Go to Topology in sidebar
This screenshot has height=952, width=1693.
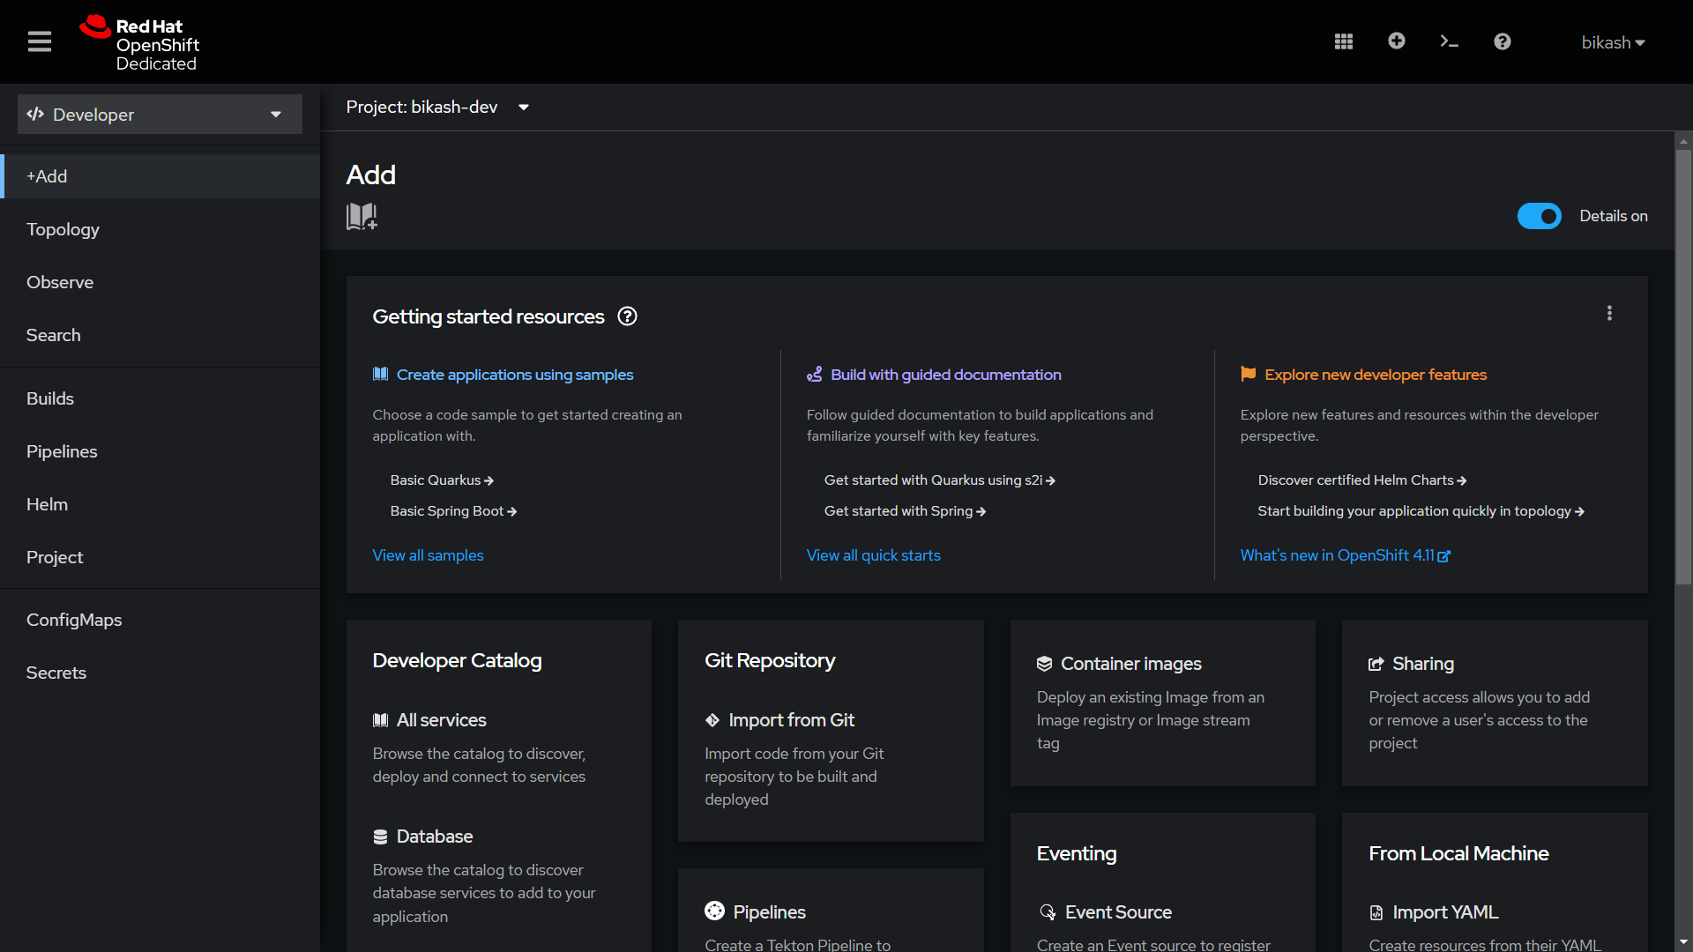coord(160,229)
